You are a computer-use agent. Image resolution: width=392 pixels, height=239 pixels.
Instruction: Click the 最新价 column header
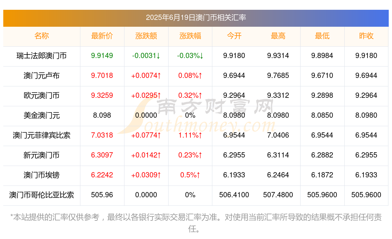(x=102, y=36)
